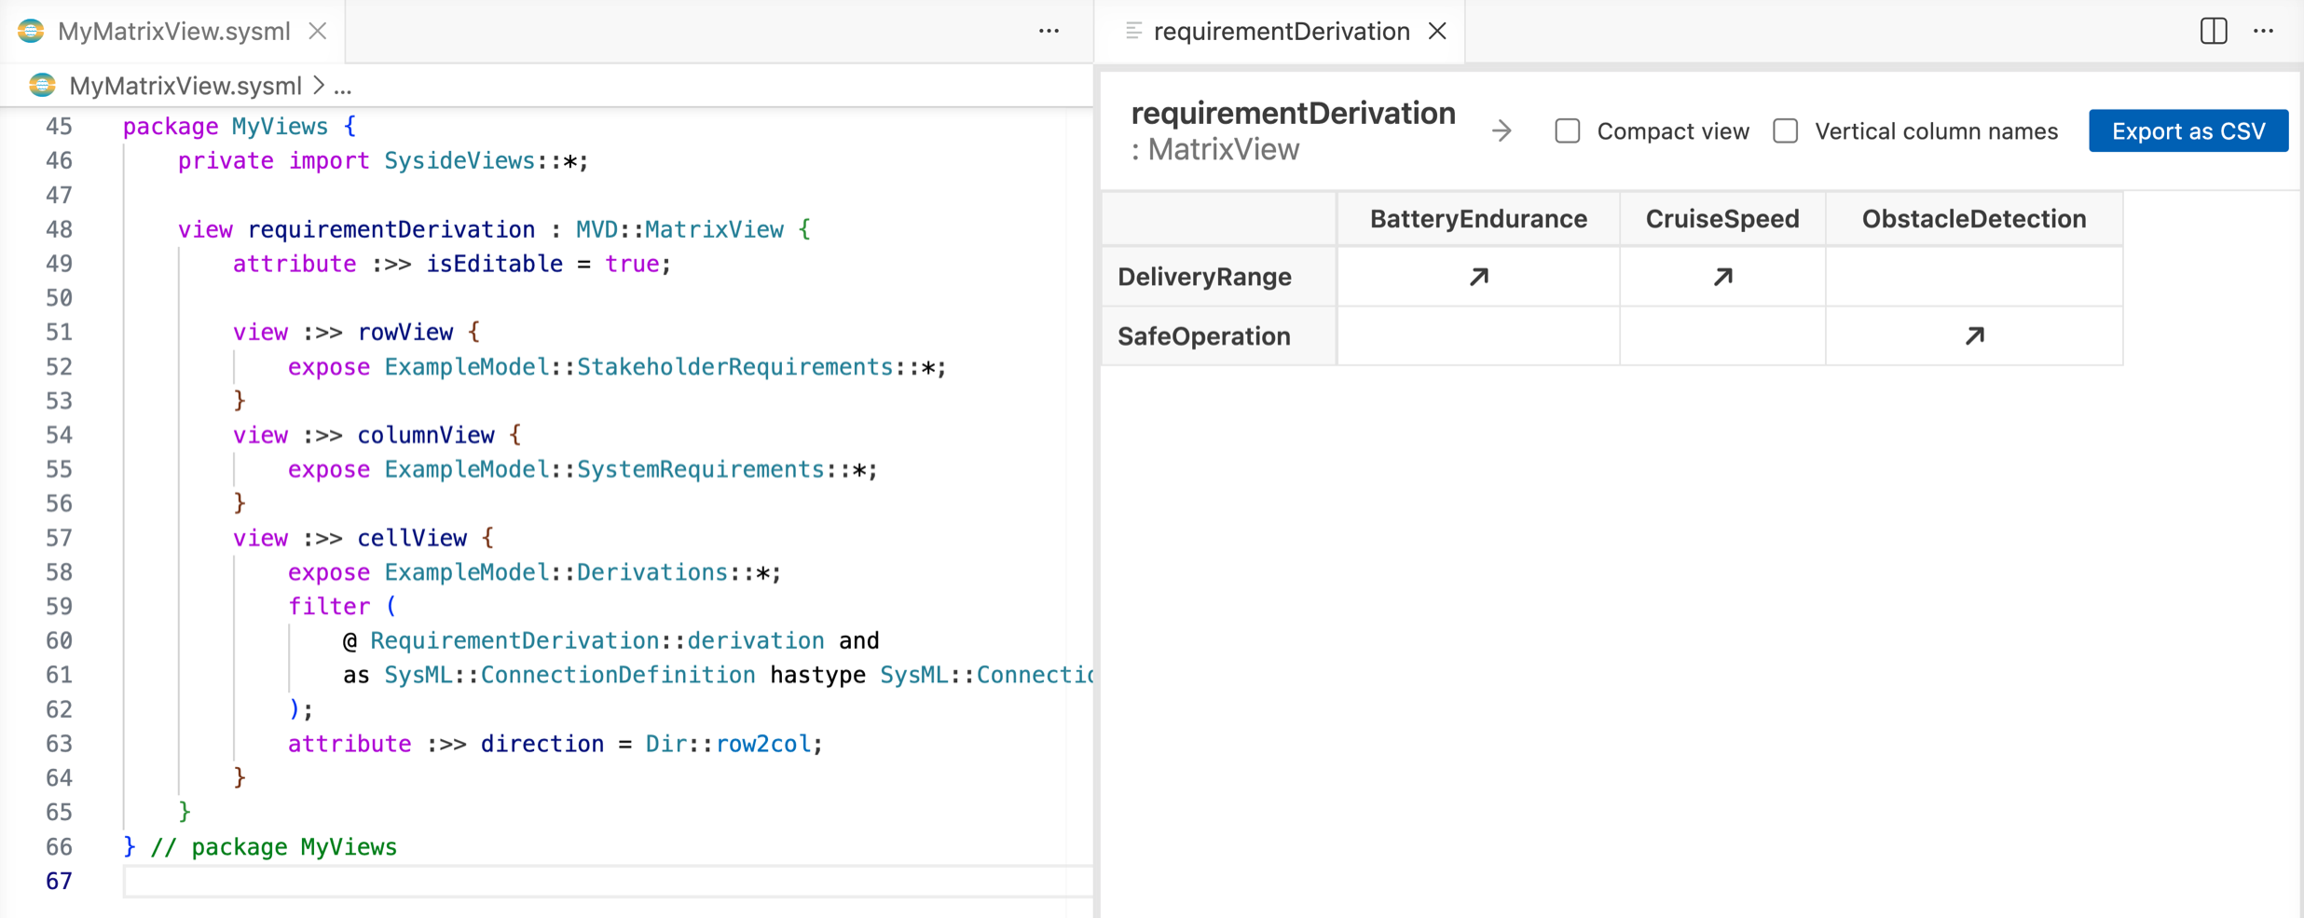Close the requirementDerivation tab
Image resolution: width=2304 pixels, height=918 pixels.
pyautogui.click(x=1438, y=31)
